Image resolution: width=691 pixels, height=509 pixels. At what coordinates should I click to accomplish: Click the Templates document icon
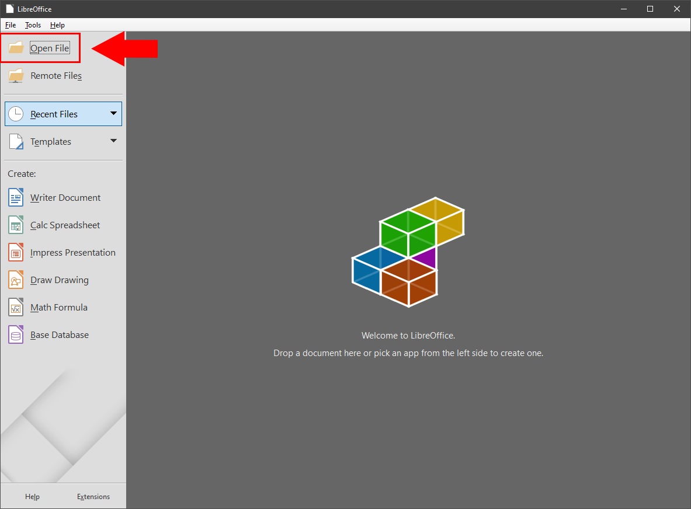16,141
